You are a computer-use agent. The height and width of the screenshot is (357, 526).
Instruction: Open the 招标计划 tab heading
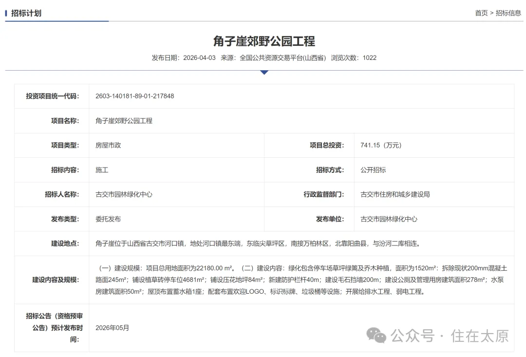[x=26, y=13]
